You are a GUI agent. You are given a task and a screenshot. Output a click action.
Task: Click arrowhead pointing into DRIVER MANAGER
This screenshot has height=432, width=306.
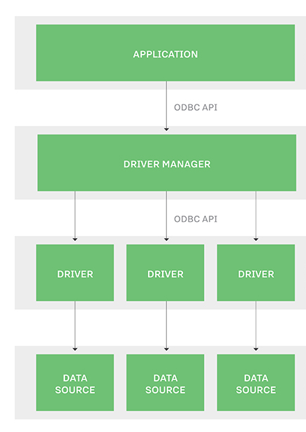(x=166, y=130)
